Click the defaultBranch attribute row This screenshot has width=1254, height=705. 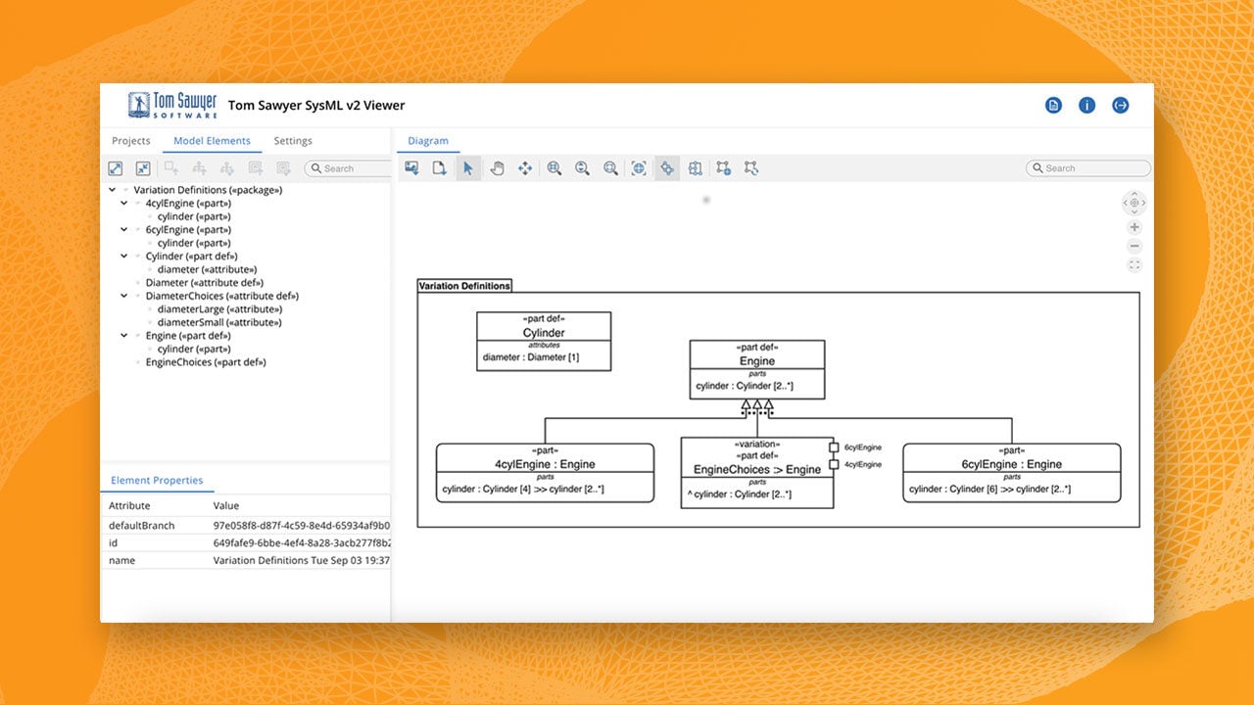(245, 526)
